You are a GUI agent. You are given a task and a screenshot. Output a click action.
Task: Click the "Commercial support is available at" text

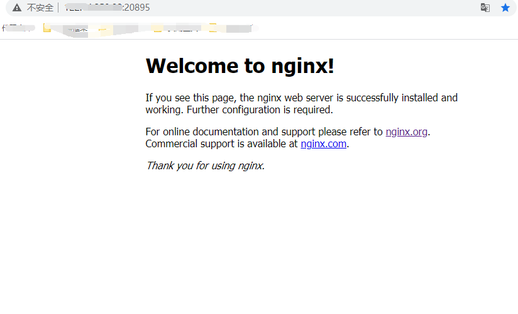pos(221,143)
